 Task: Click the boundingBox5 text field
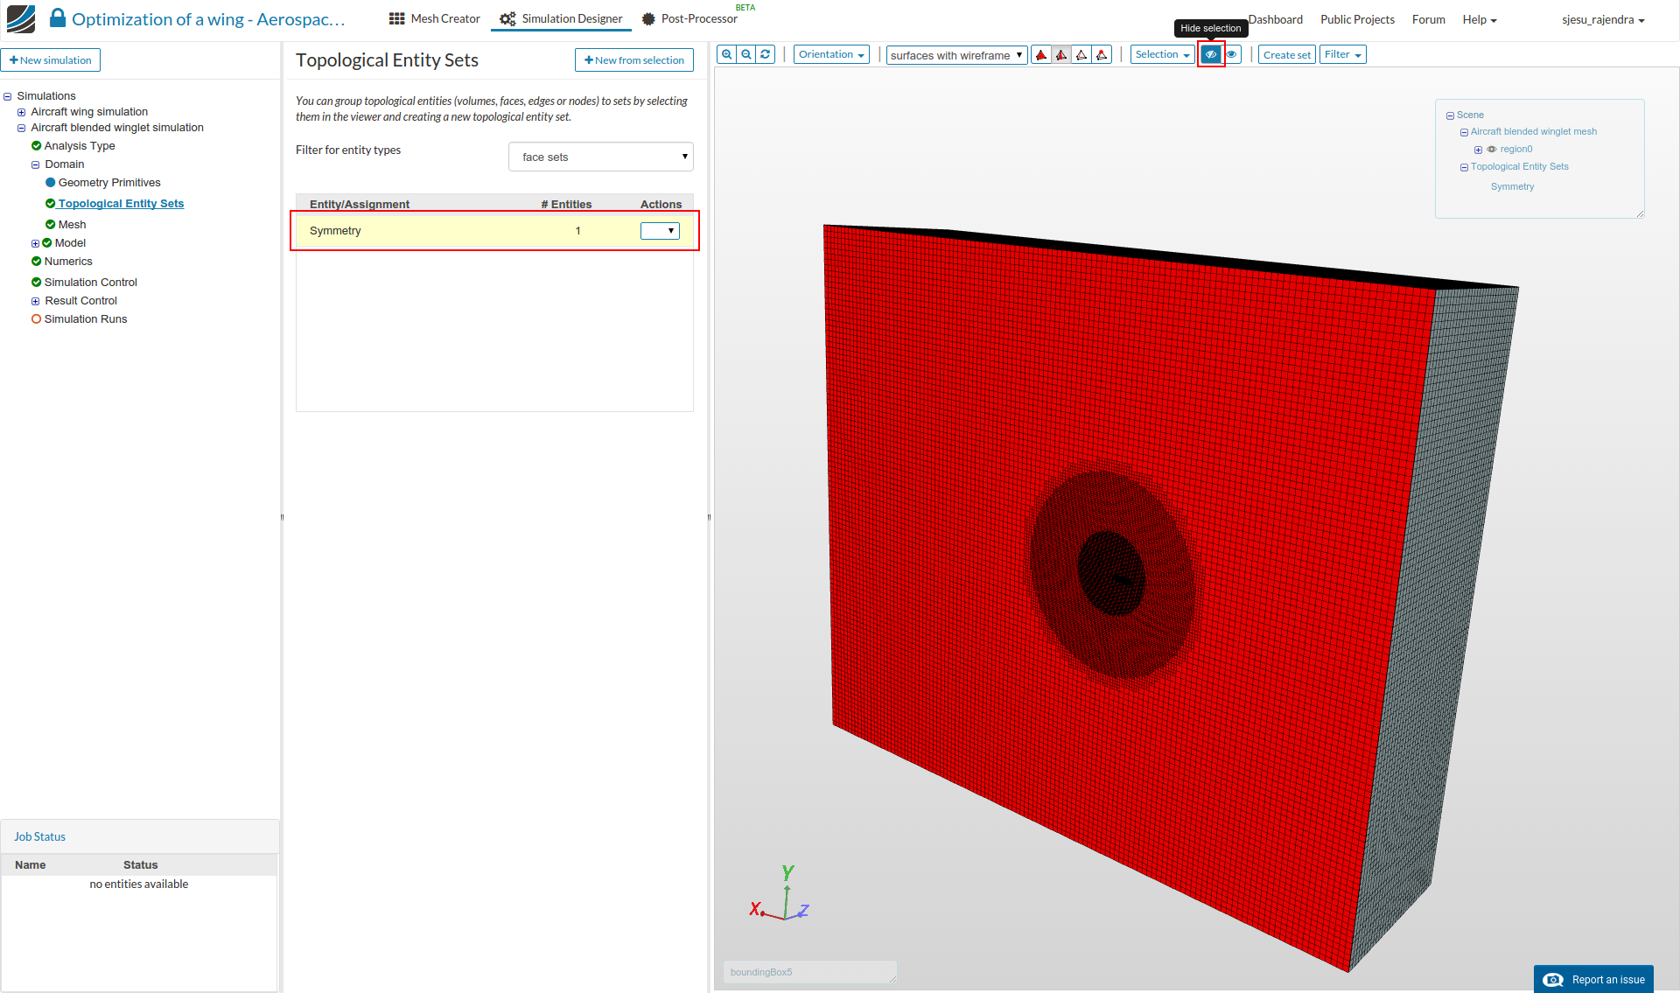pos(808,972)
